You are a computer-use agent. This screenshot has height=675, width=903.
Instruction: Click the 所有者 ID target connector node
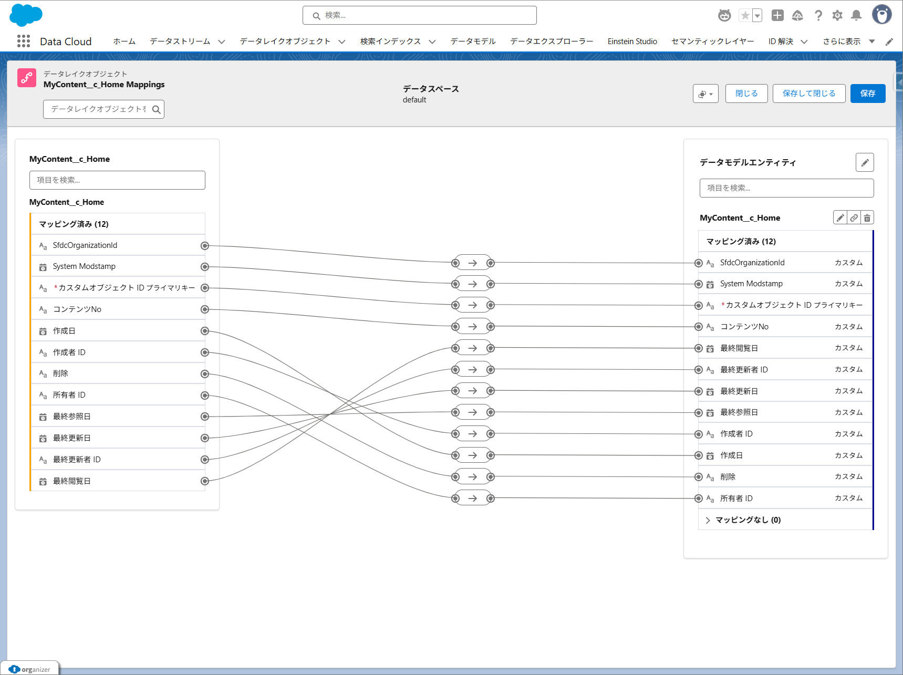tap(699, 499)
